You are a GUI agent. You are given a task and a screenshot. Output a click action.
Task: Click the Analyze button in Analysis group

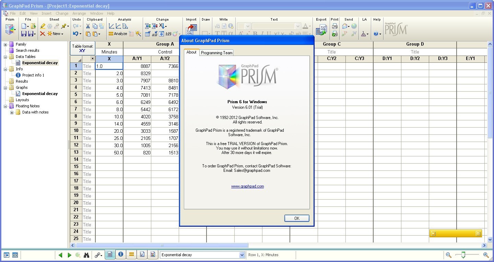118,34
